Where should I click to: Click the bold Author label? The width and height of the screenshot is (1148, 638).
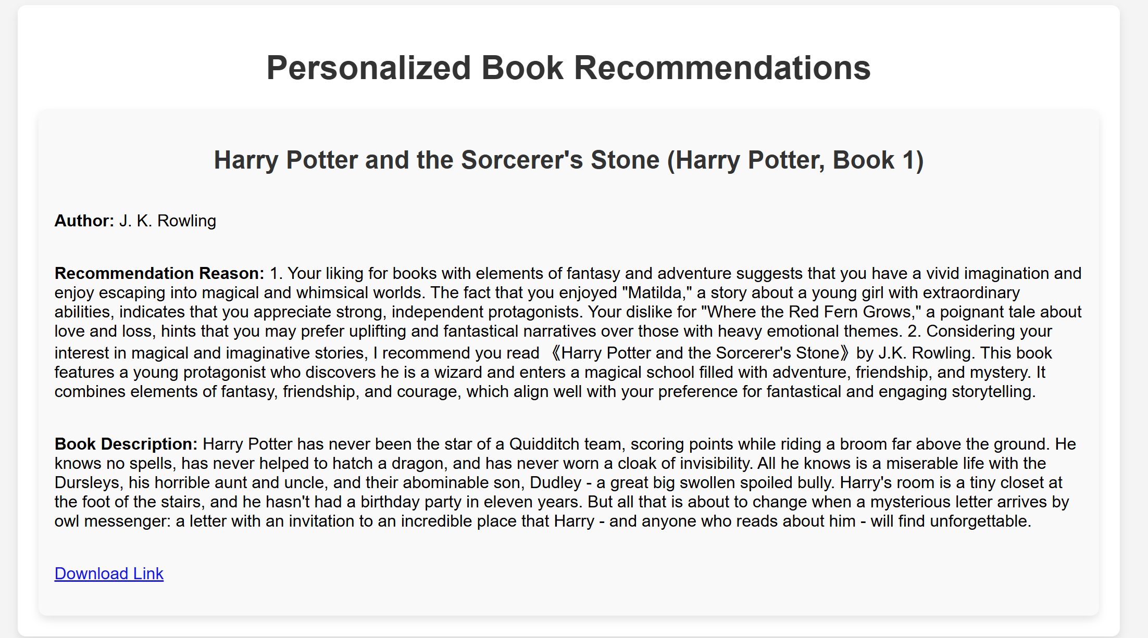coord(84,221)
